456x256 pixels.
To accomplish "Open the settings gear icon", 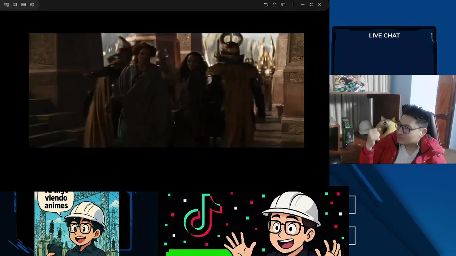I will tap(32, 5).
